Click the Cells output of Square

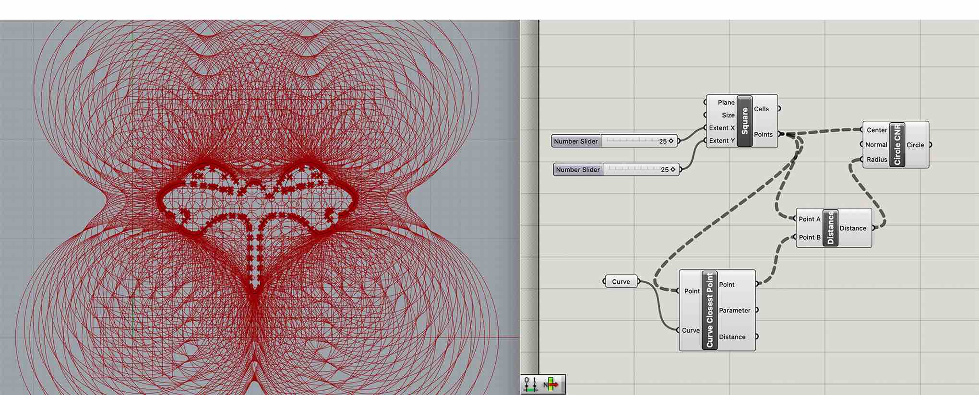(x=762, y=109)
